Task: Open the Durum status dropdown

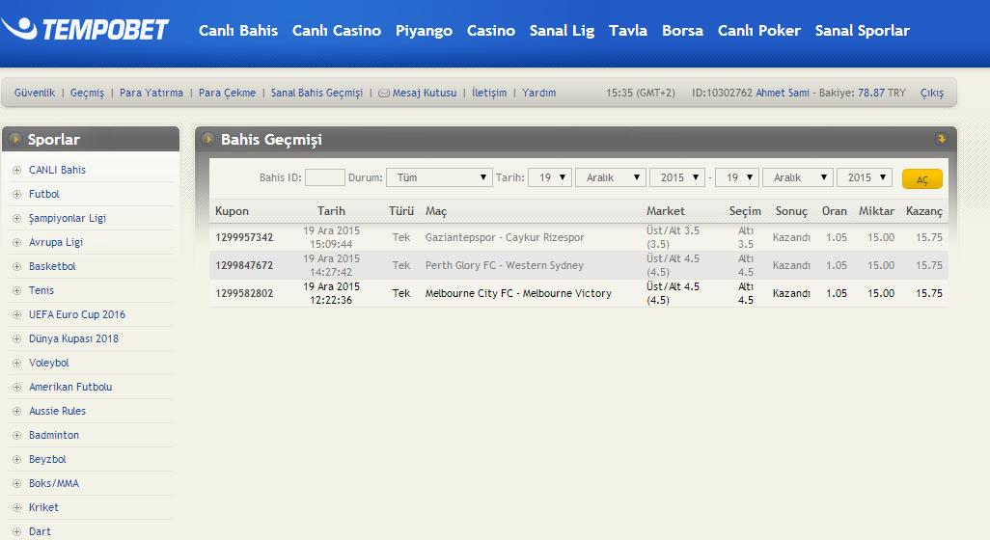Action: pyautogui.click(x=439, y=177)
